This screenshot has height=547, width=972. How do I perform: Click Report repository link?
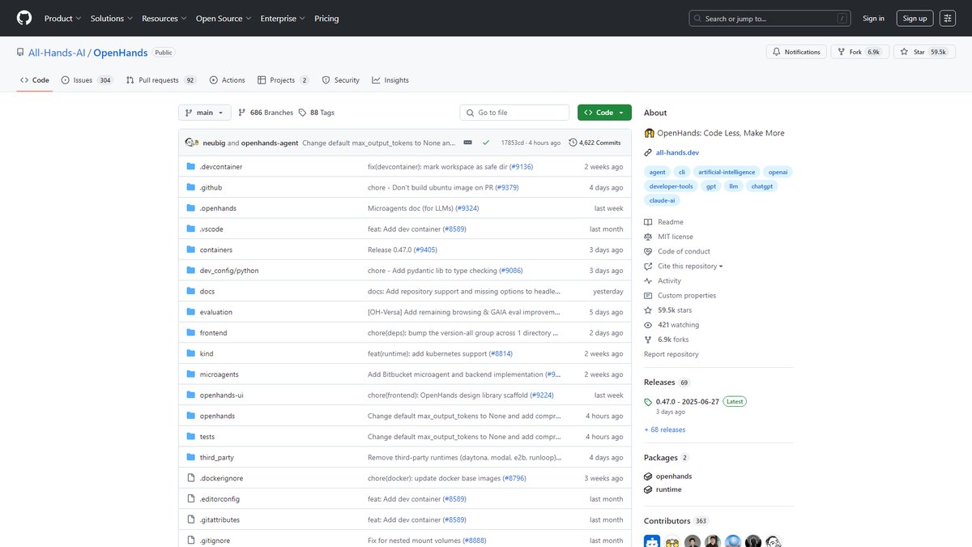coord(671,354)
